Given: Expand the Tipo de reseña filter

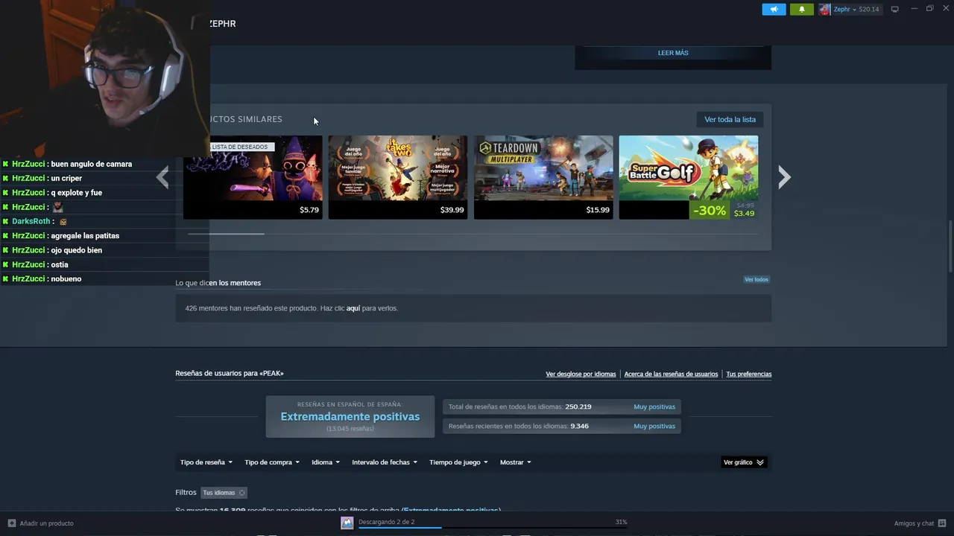Looking at the screenshot, I should pyautogui.click(x=206, y=462).
